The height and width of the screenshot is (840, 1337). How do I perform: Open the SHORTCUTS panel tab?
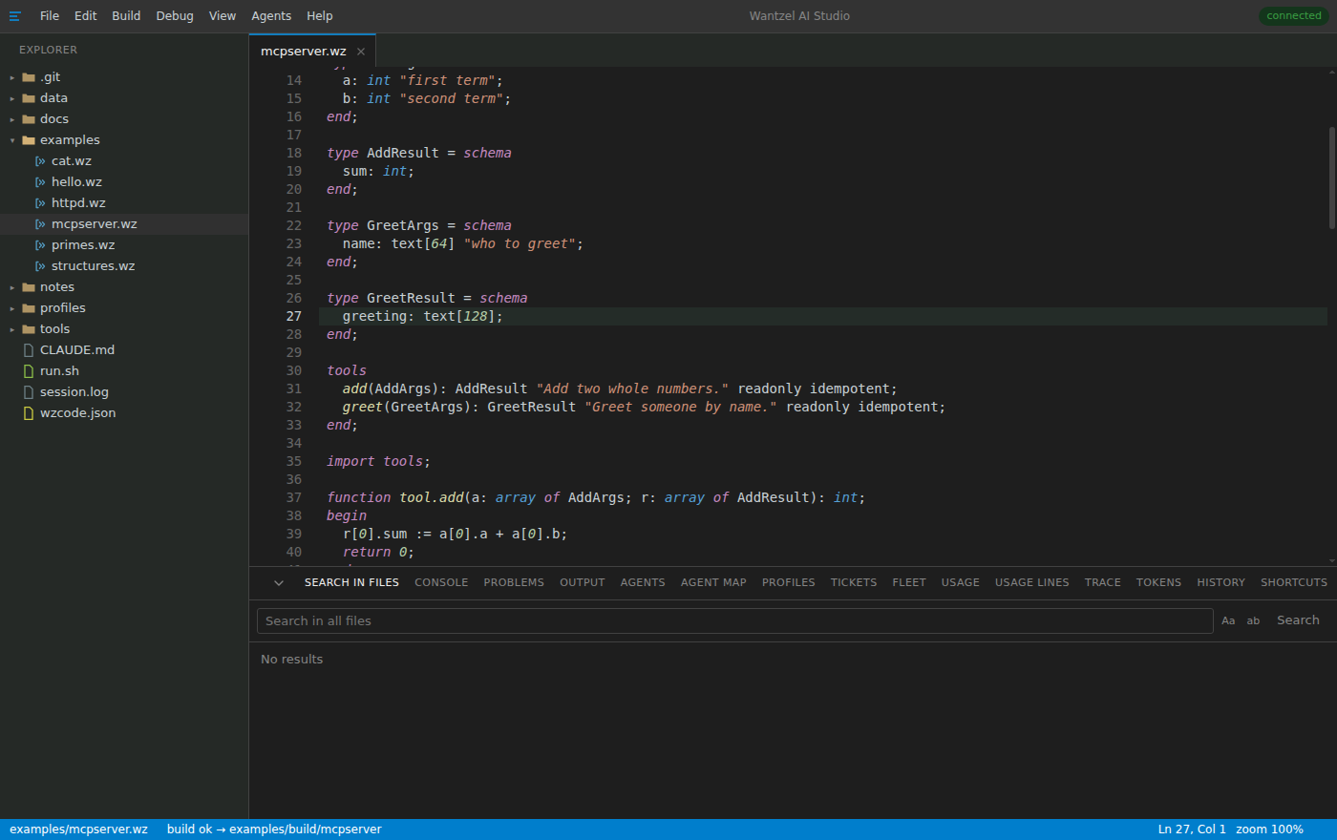pyautogui.click(x=1294, y=582)
